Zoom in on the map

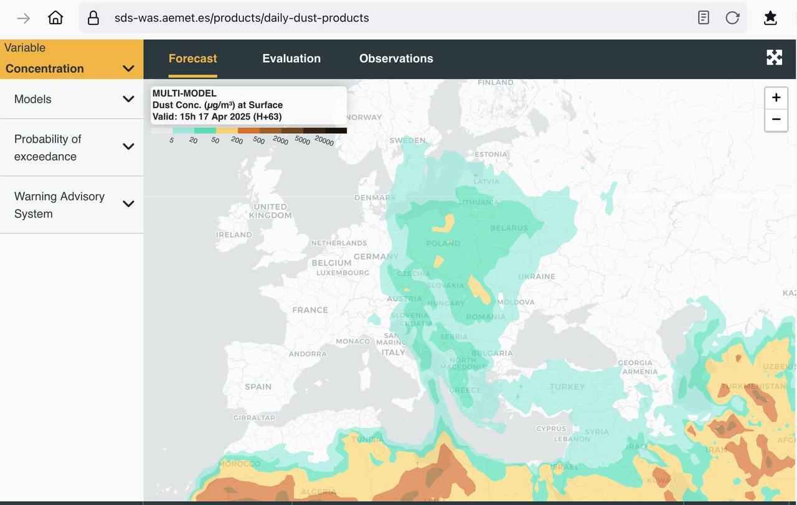point(776,98)
